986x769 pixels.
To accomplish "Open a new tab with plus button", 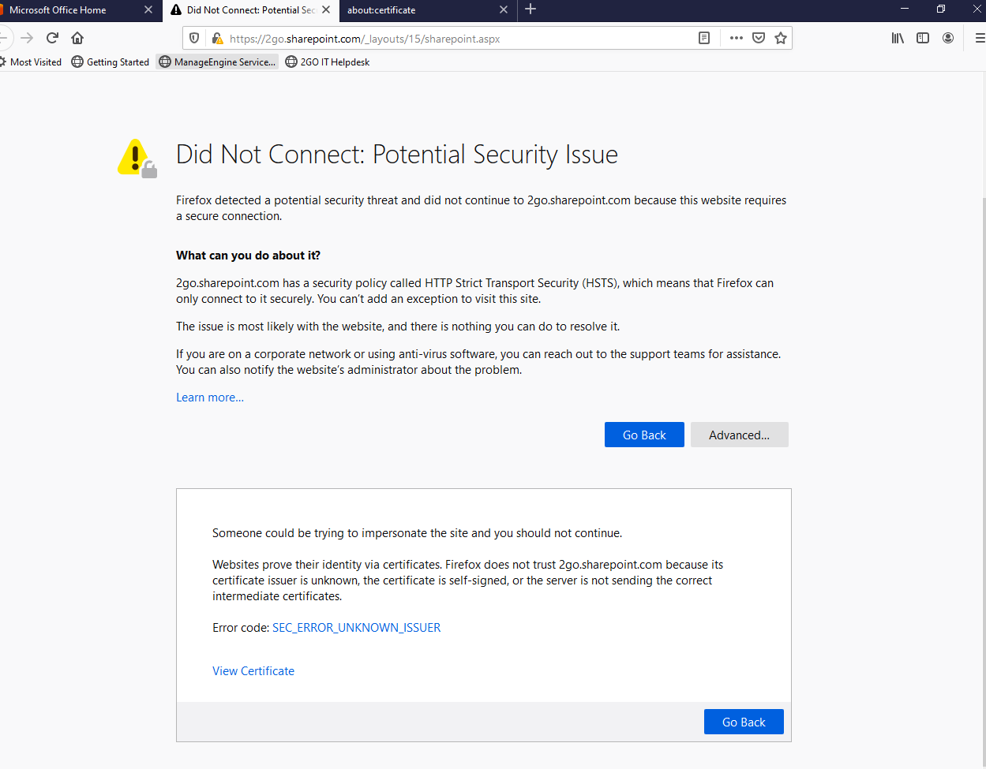I will pyautogui.click(x=530, y=9).
